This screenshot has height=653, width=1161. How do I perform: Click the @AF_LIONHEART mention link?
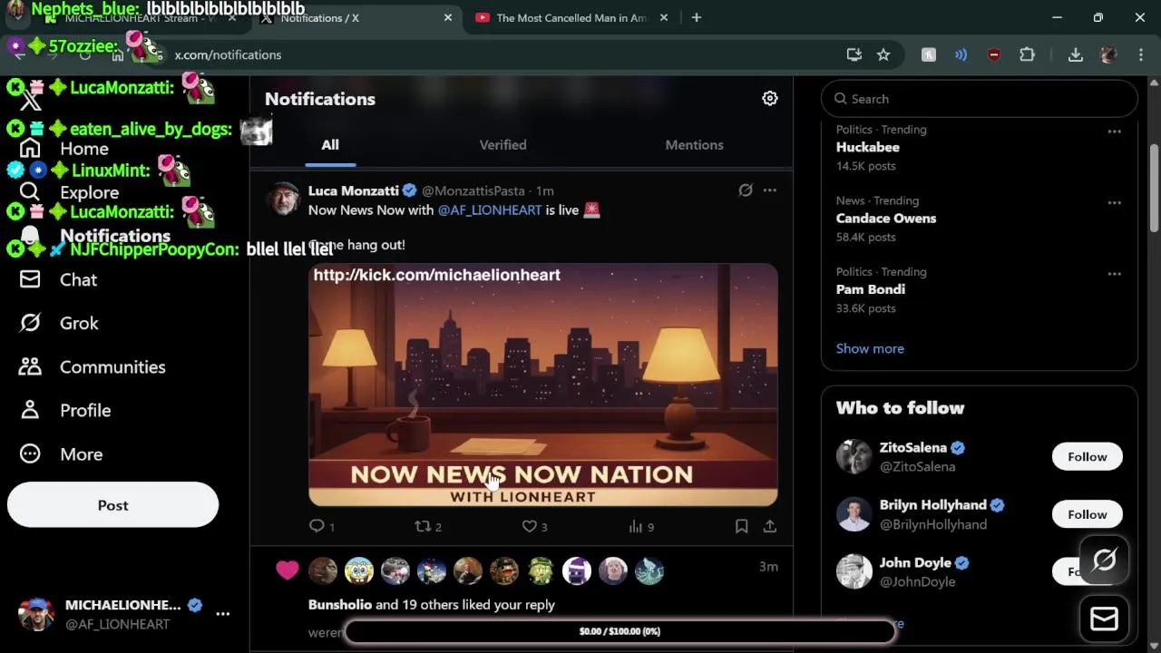point(490,210)
